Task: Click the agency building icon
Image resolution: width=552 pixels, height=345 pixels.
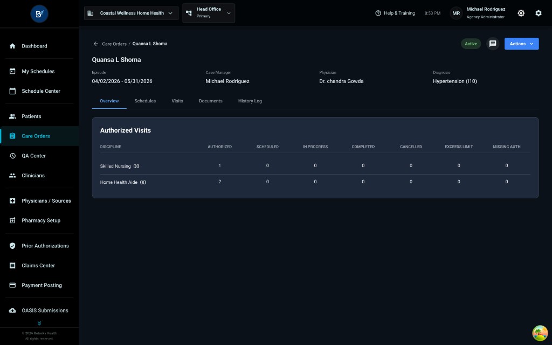Action: tap(91, 13)
